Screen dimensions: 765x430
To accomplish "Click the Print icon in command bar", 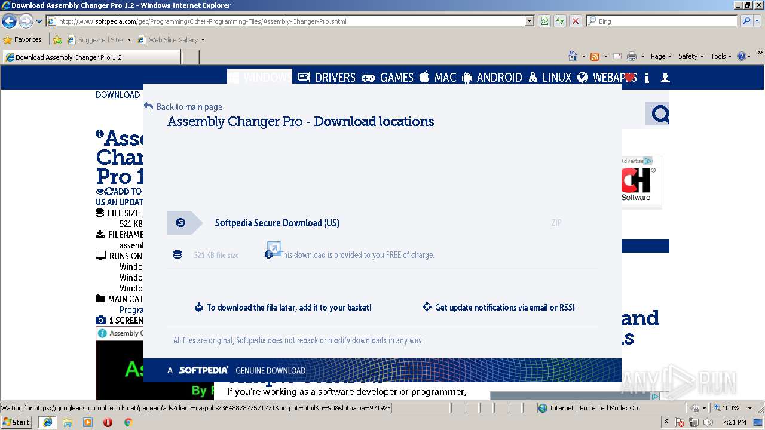I will pyautogui.click(x=632, y=56).
